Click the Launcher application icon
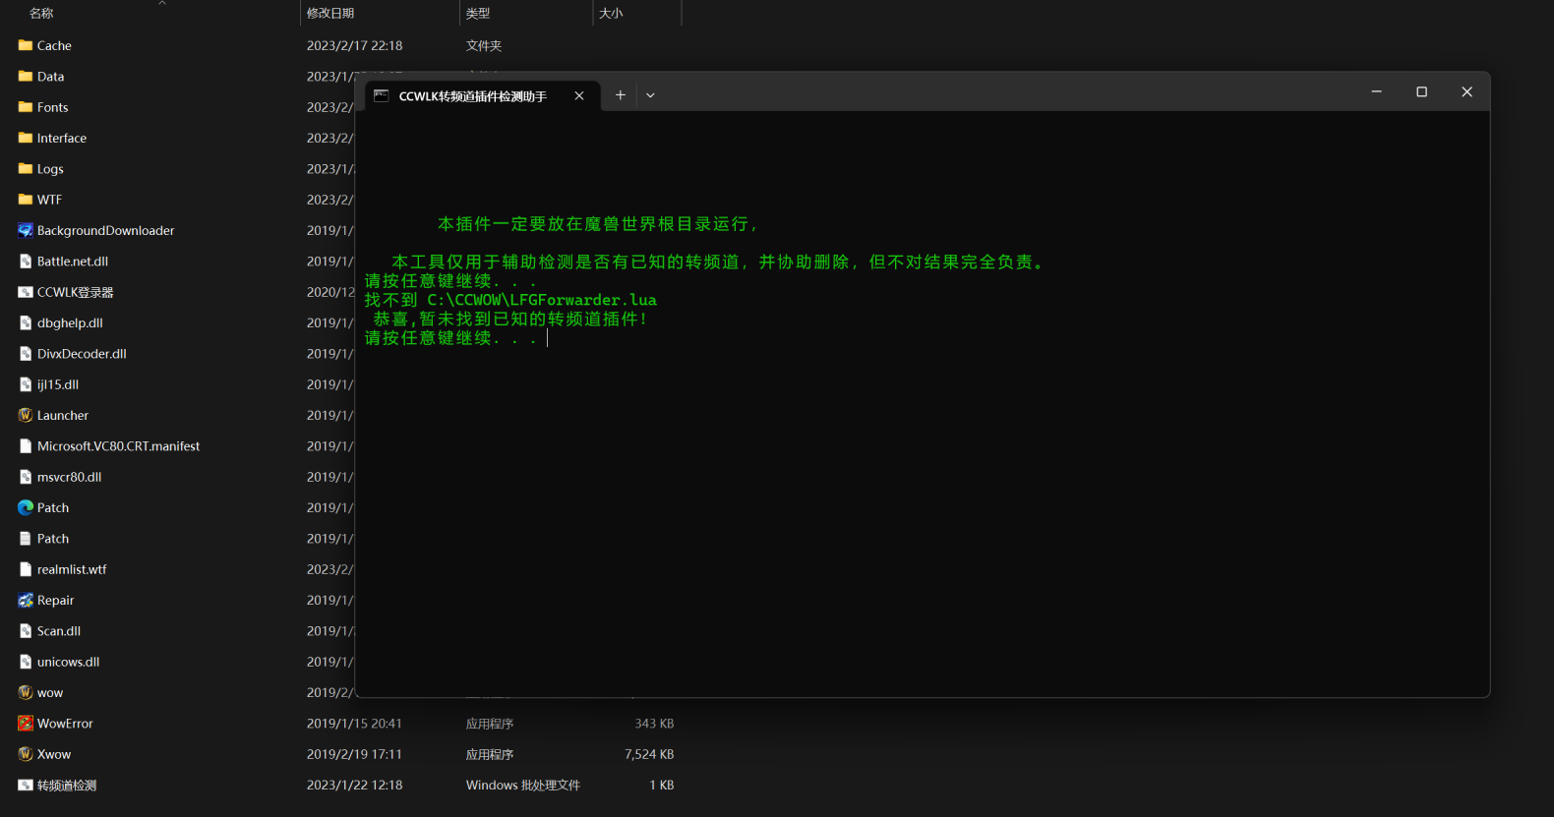 pos(26,415)
